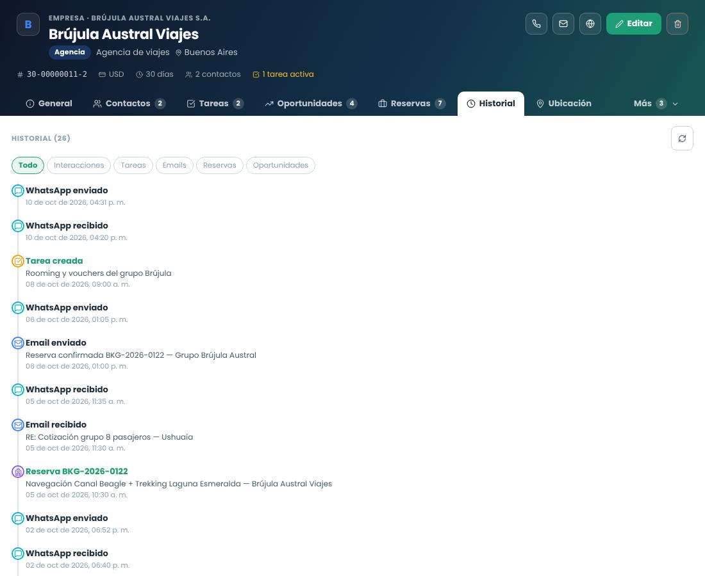The width and height of the screenshot is (705, 576).
Task: Click the Agencia badge
Action: 70,52
